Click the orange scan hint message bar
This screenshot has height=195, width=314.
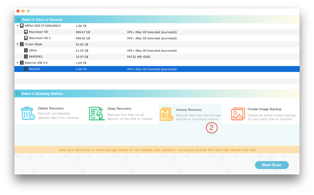click(x=157, y=150)
